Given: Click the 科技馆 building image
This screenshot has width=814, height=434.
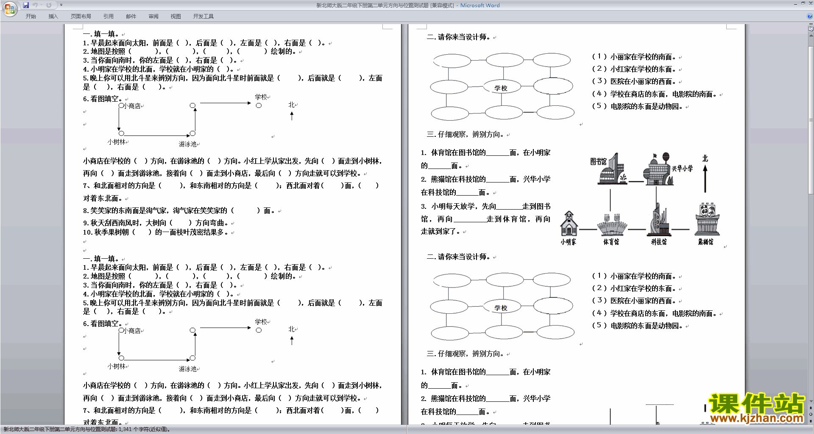Looking at the screenshot, I should pyautogui.click(x=659, y=220).
